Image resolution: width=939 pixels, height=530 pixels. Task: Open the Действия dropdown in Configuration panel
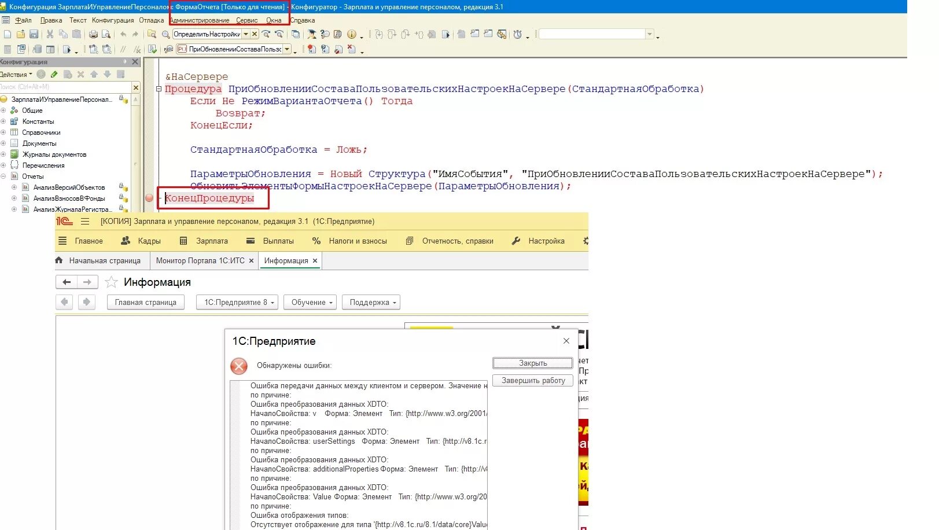click(16, 75)
